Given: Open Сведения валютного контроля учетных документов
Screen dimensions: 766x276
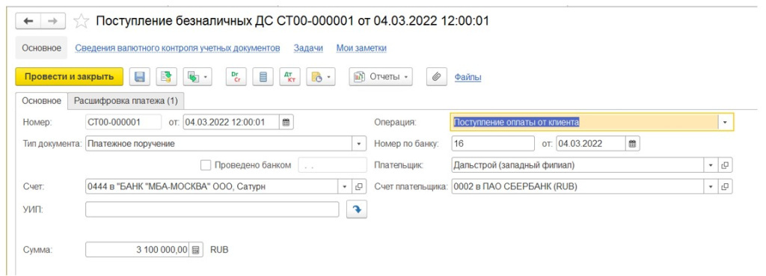Looking at the screenshot, I should click(x=177, y=48).
